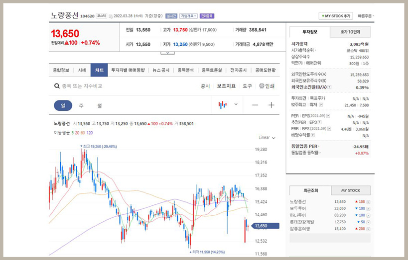Screen dimensions: 408x260
Task: Open 참좋은여행 in recent list
Action: click(300, 229)
